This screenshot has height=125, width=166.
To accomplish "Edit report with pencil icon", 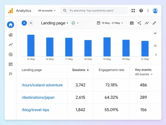I will [x=154, y=23].
